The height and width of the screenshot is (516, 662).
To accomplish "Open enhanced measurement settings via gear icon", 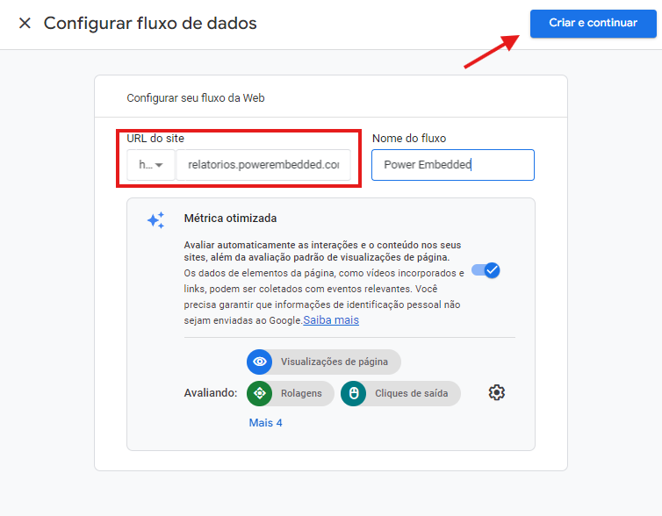I will pyautogui.click(x=497, y=392).
